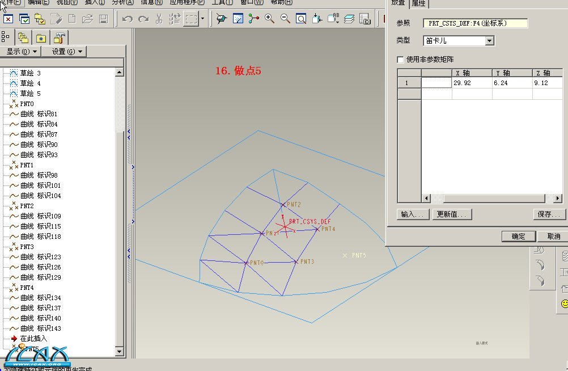
Task: Click the Zoom Out magnifier icon
Action: tap(285, 19)
